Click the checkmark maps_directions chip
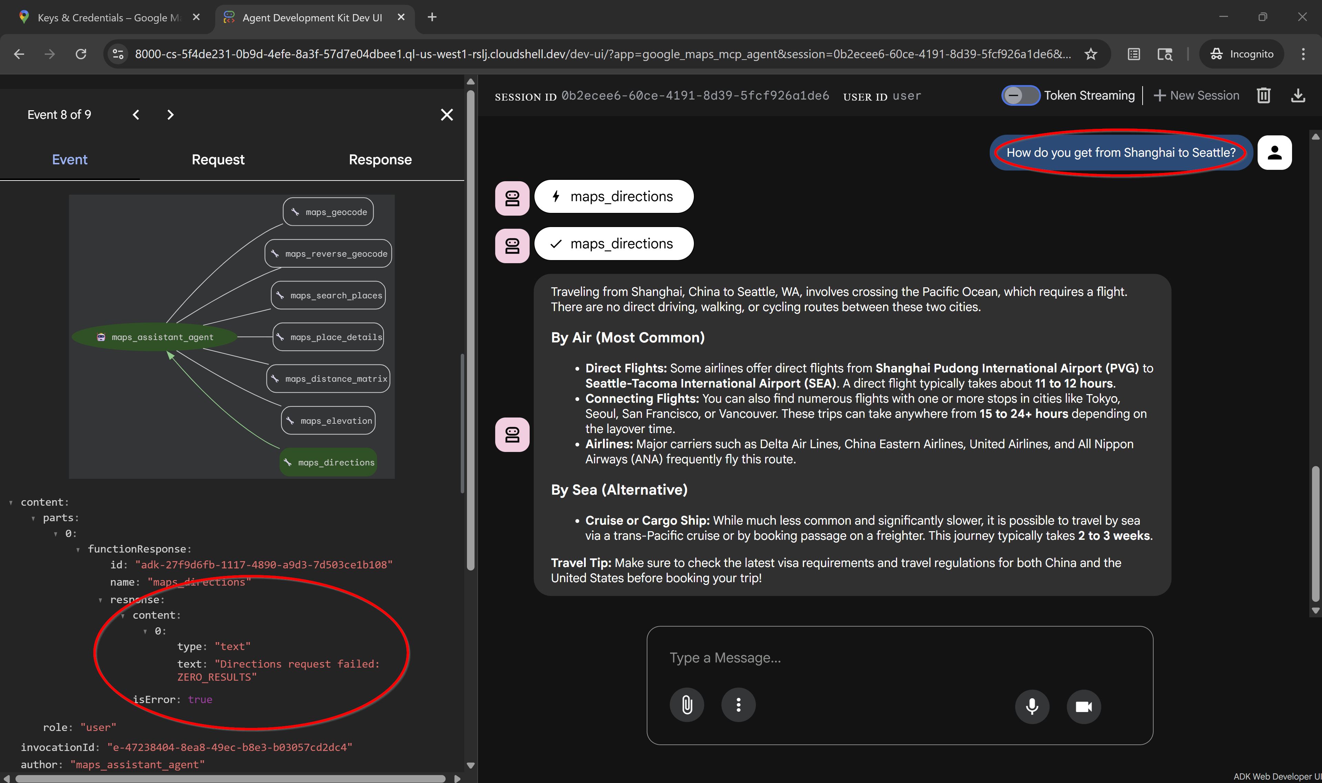The image size is (1322, 783). pyautogui.click(x=613, y=243)
